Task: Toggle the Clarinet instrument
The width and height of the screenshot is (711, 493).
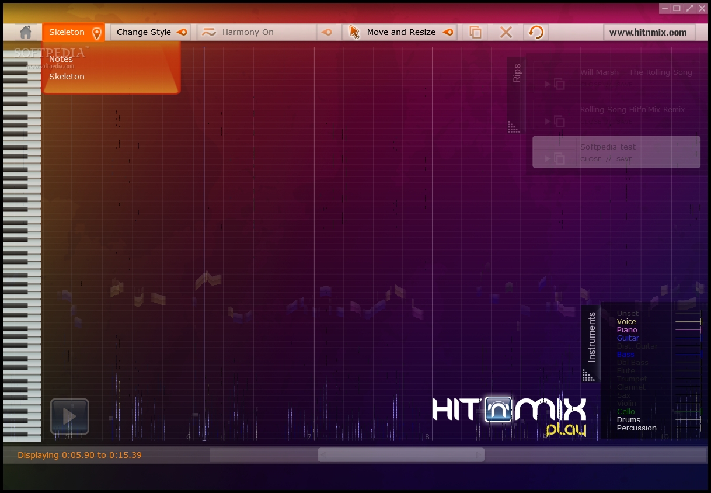Action: pos(631,387)
